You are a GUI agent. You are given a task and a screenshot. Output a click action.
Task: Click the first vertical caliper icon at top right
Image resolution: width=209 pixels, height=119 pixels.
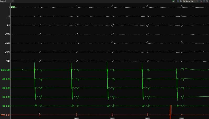point(204,1)
